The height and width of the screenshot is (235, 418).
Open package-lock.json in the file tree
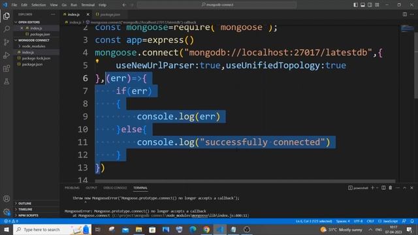click(x=37, y=58)
